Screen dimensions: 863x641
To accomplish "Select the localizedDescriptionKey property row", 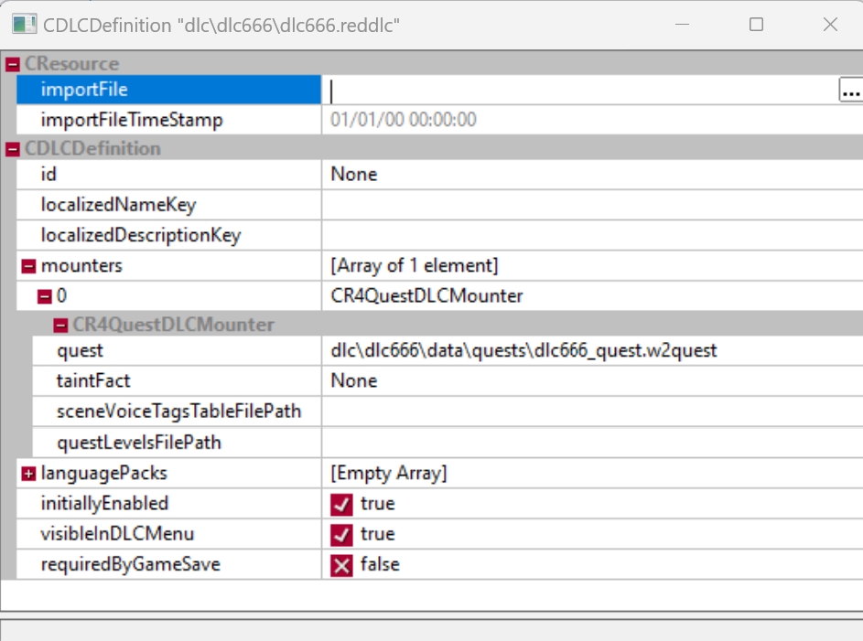I will point(141,235).
